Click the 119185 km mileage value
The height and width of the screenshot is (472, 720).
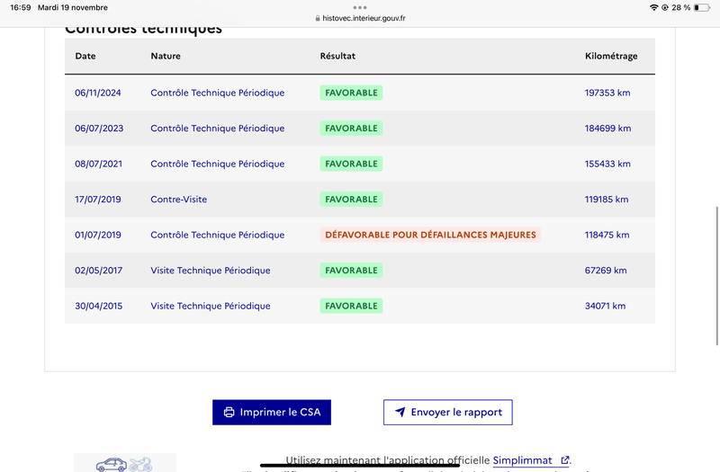[606, 200]
